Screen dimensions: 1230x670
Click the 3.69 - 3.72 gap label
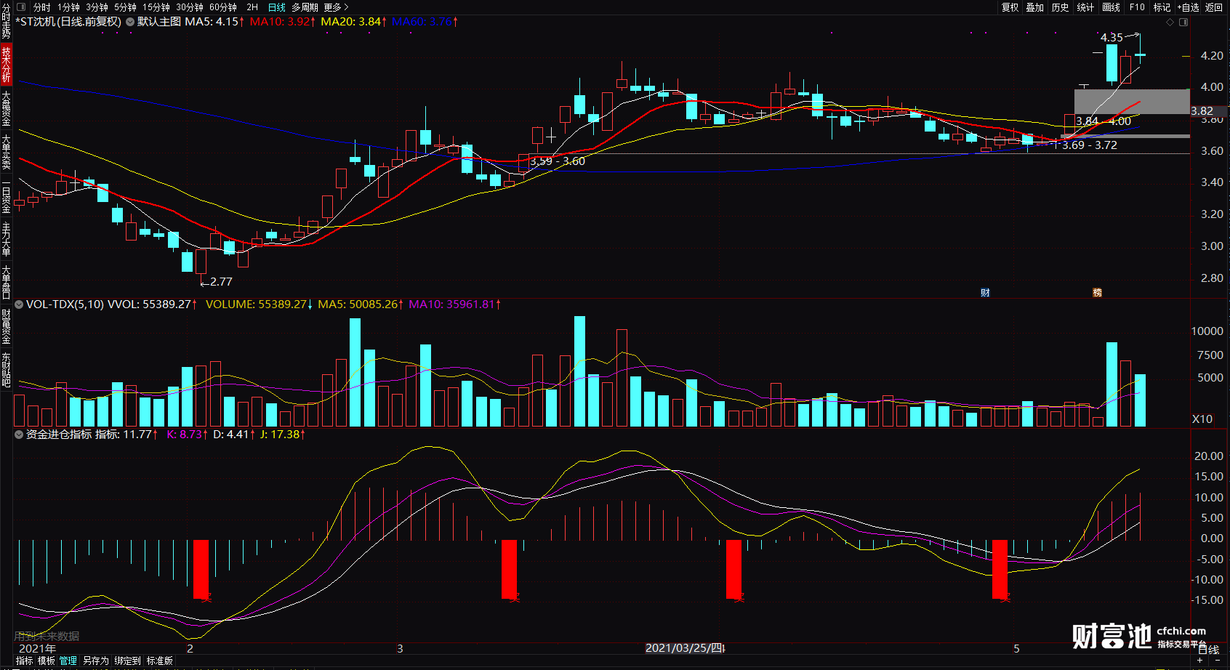click(1090, 145)
